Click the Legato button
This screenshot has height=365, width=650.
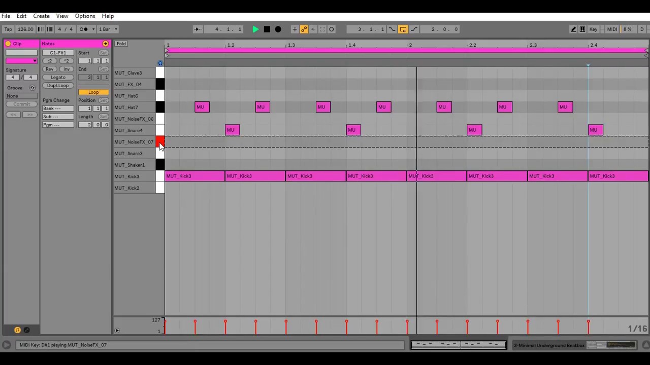(x=58, y=78)
